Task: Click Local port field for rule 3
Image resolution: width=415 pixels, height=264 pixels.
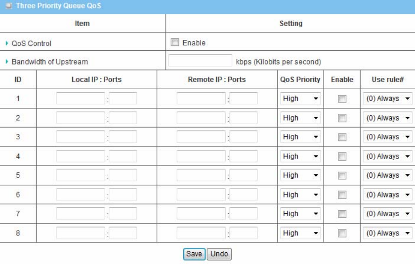Action: 123,137
